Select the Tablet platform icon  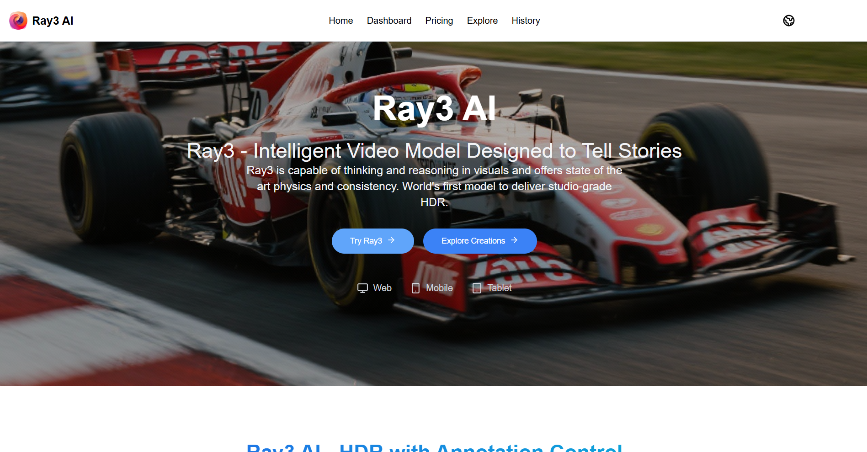[x=477, y=287]
